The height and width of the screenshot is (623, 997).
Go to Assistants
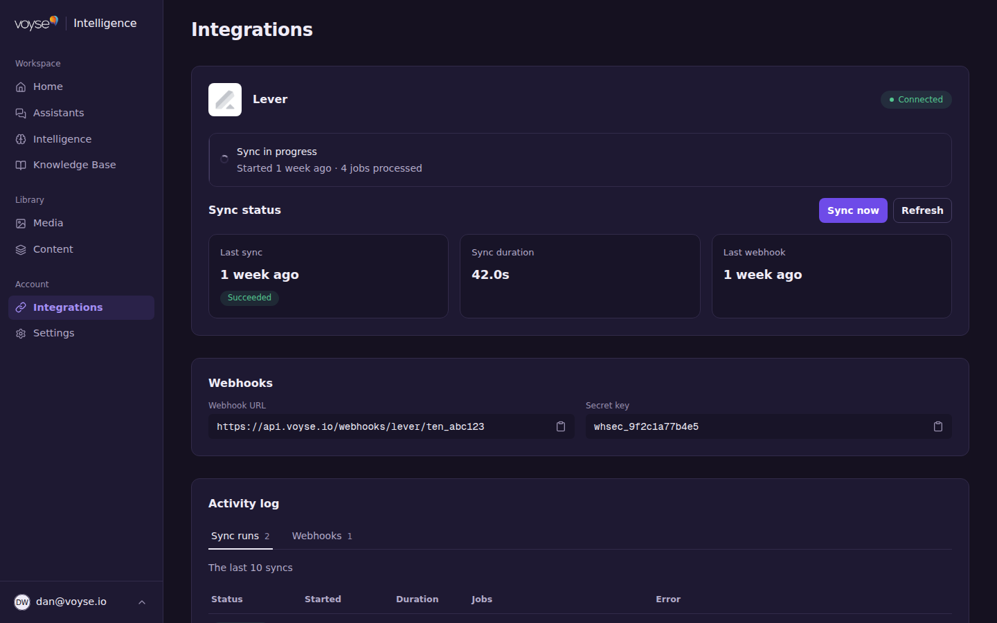click(81, 114)
